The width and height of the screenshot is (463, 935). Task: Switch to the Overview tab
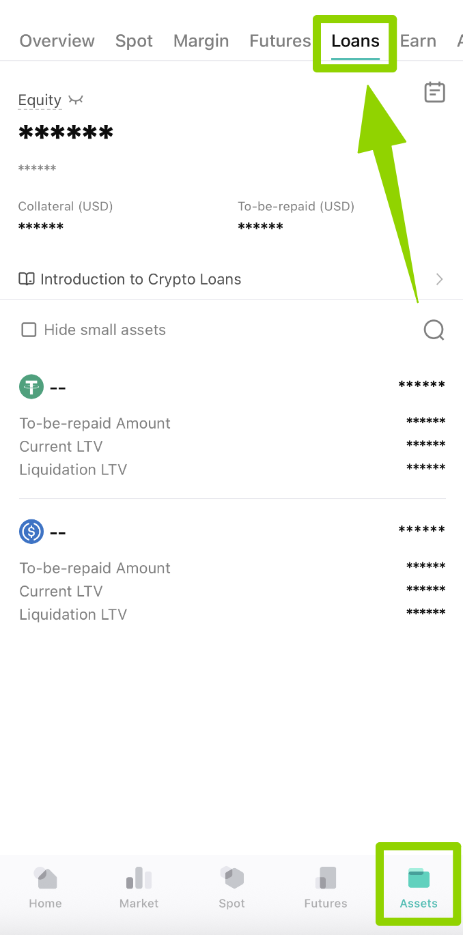click(57, 41)
